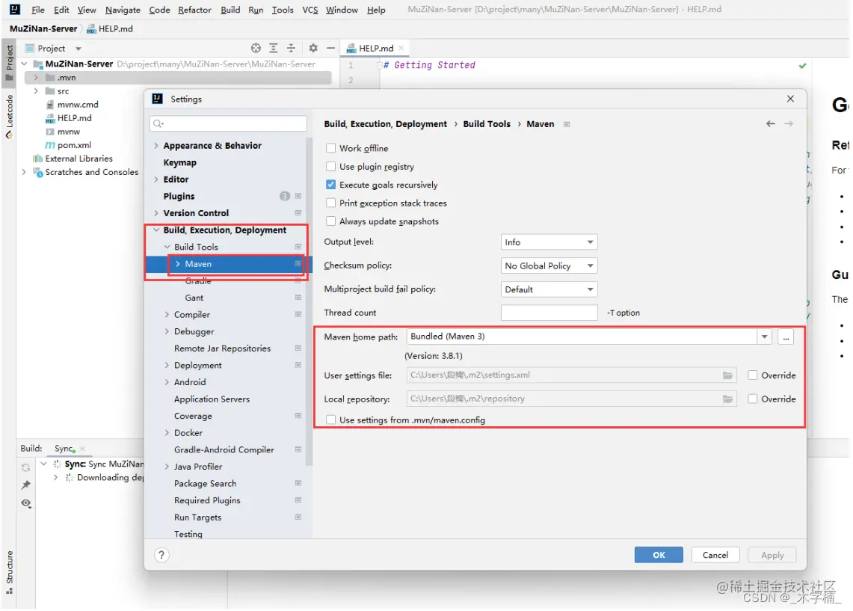Click the locate/select opened file target icon
The image size is (853, 611).
tap(256, 48)
